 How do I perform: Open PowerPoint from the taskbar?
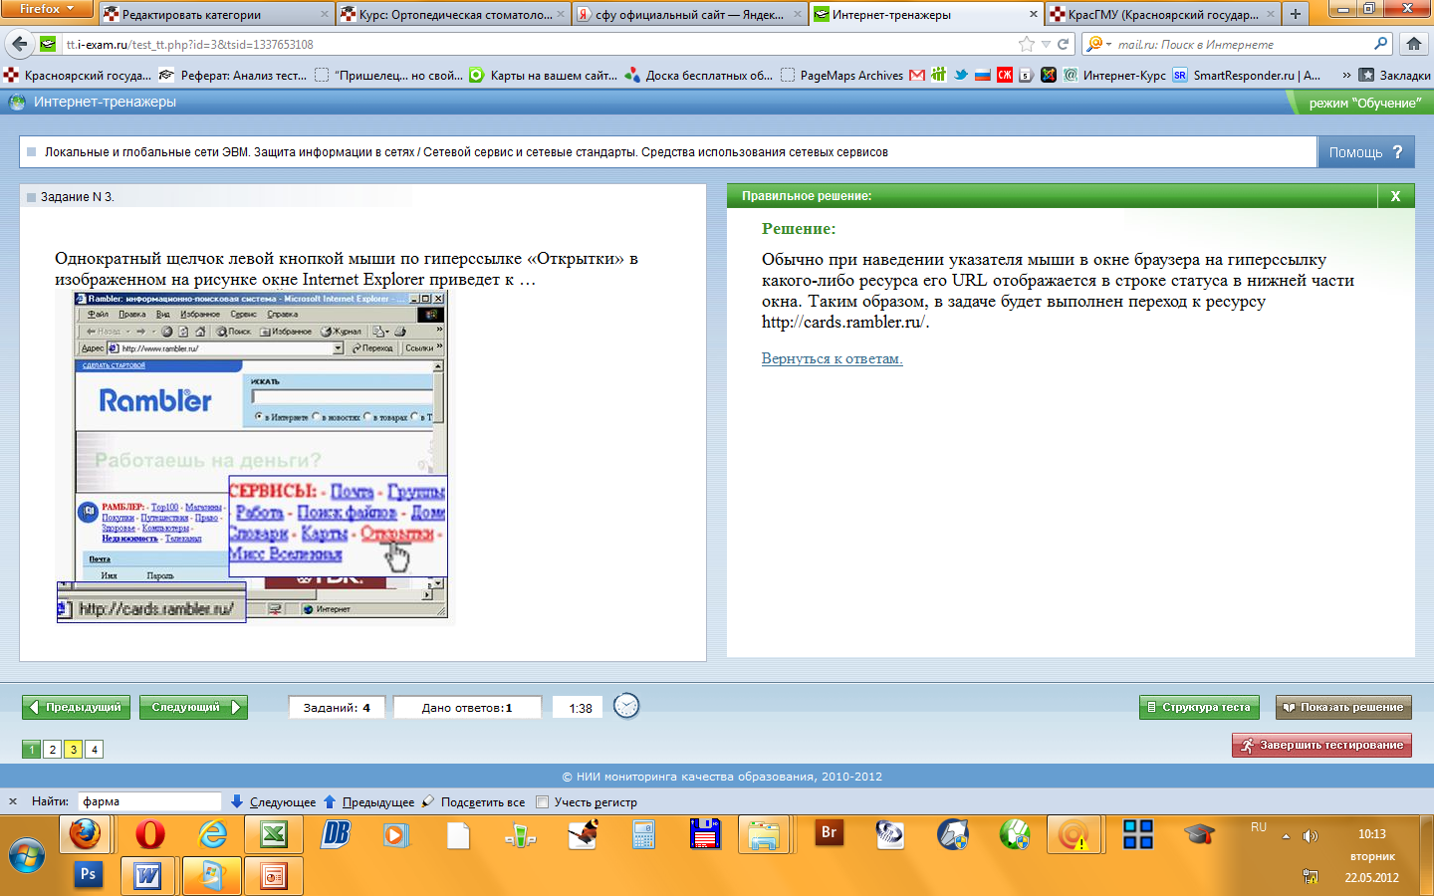(273, 876)
